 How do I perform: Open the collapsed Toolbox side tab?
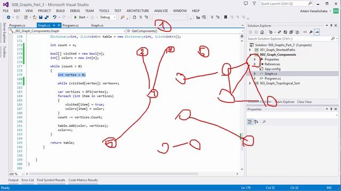tap(4, 51)
